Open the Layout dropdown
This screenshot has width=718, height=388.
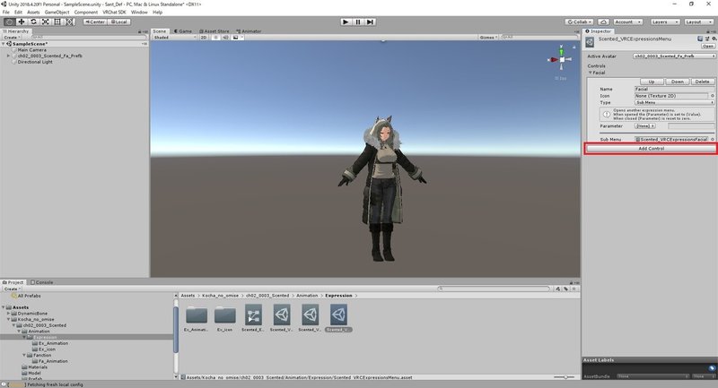(698, 22)
